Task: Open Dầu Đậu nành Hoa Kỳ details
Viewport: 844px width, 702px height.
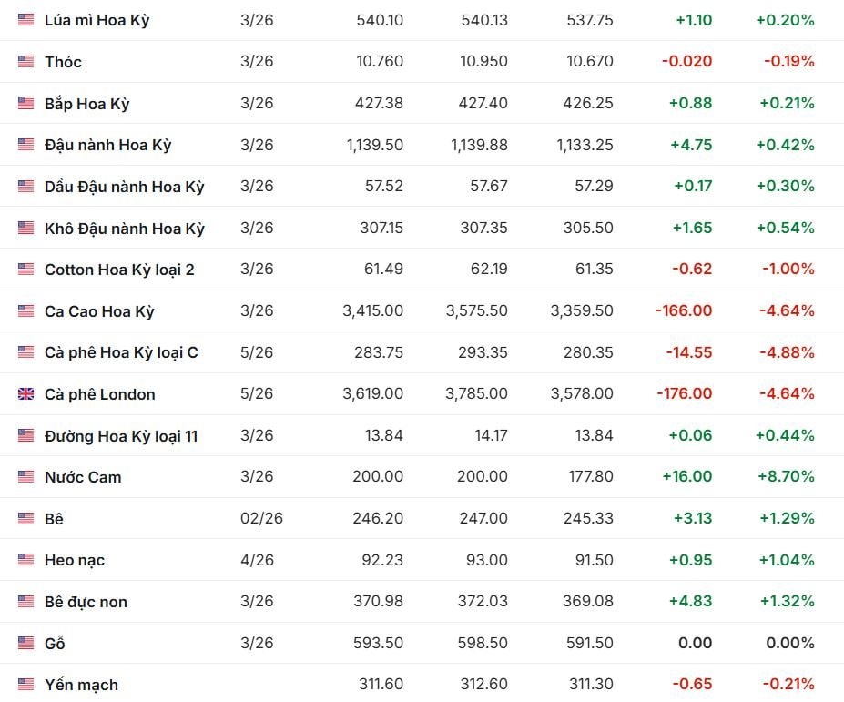Action: 124,187
